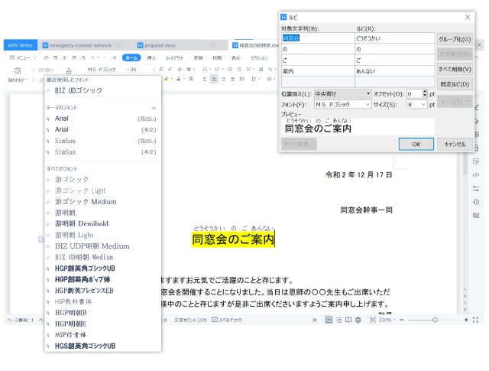Switch to the レイアウト ribbon tab
Image resolution: width=489 pixels, height=371 pixels.
(x=175, y=58)
